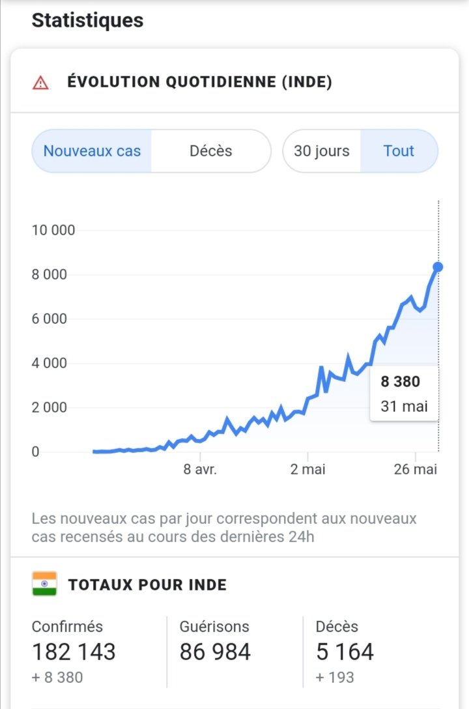Click the 26 mai date axis label
The height and width of the screenshot is (709, 469).
point(415,470)
